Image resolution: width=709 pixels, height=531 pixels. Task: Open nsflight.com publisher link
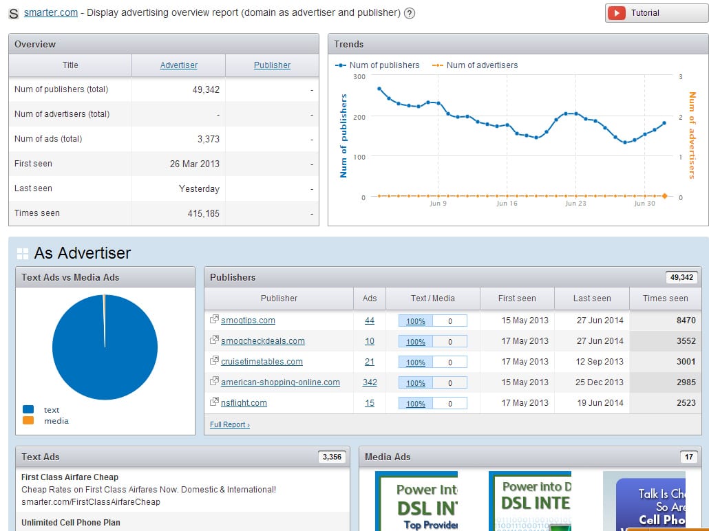click(244, 403)
